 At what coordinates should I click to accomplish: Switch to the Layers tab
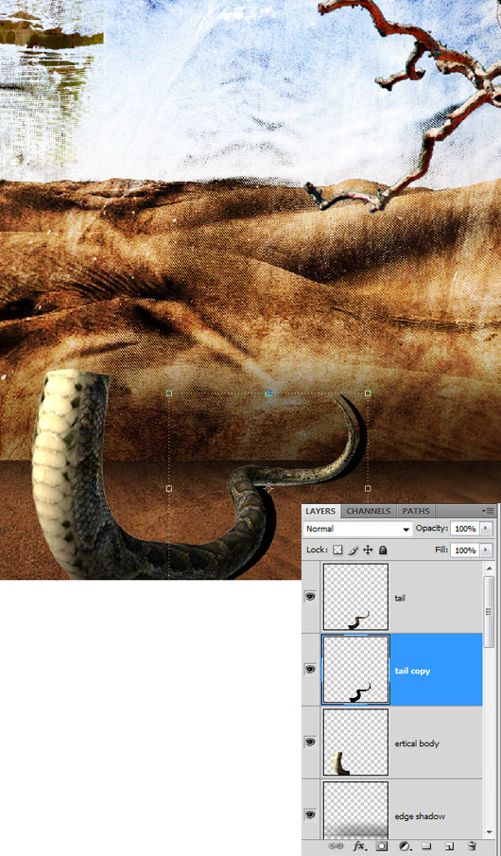(x=320, y=511)
